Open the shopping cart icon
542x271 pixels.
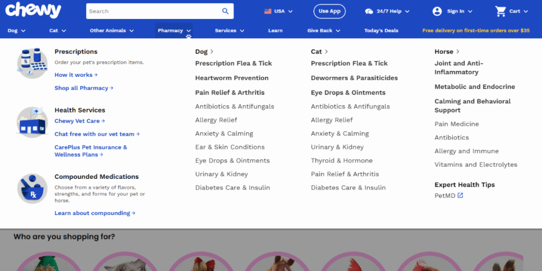(x=500, y=11)
